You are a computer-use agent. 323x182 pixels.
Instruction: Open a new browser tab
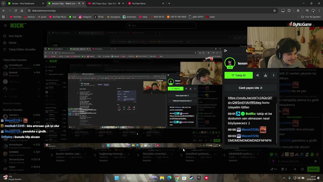(169, 4)
